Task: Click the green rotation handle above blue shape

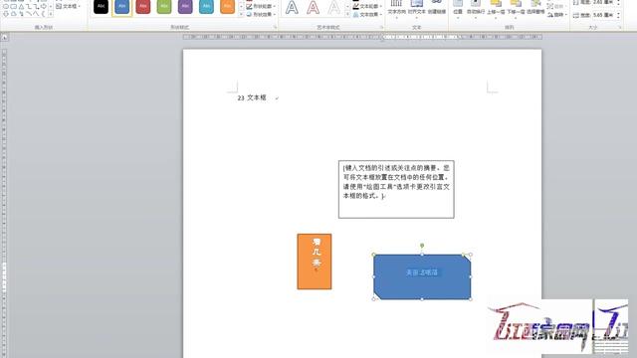Action: pos(422,246)
